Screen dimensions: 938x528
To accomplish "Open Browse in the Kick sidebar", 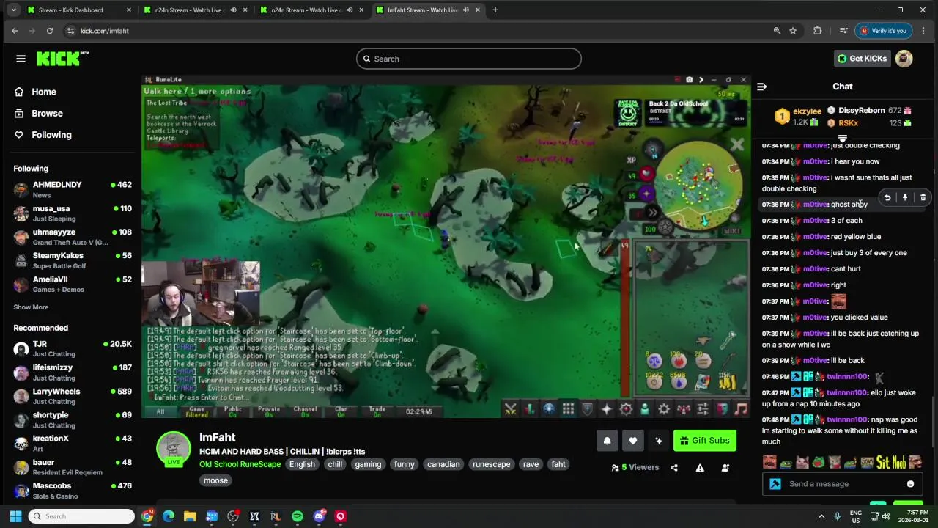I will tap(47, 114).
